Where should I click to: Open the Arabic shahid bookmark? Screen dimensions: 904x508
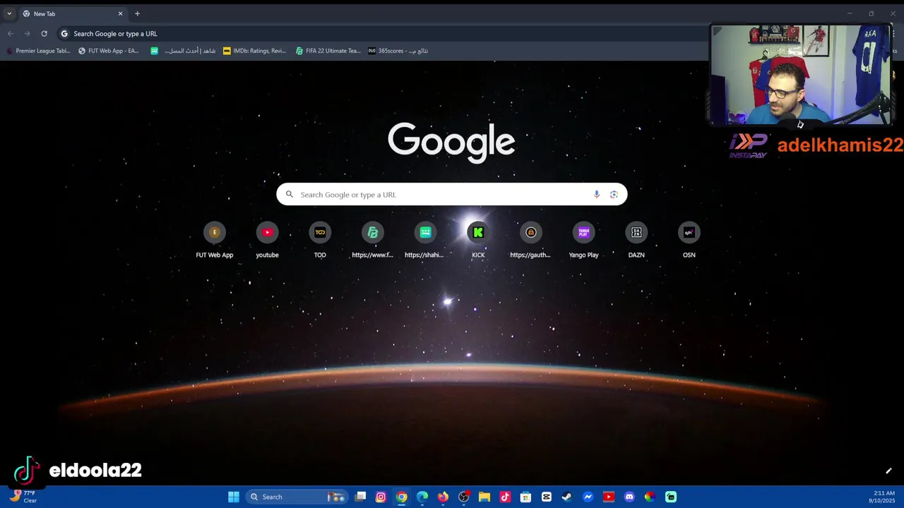tap(183, 51)
